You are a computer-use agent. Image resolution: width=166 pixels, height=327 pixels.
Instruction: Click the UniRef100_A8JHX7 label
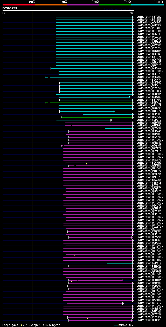click(149, 117)
